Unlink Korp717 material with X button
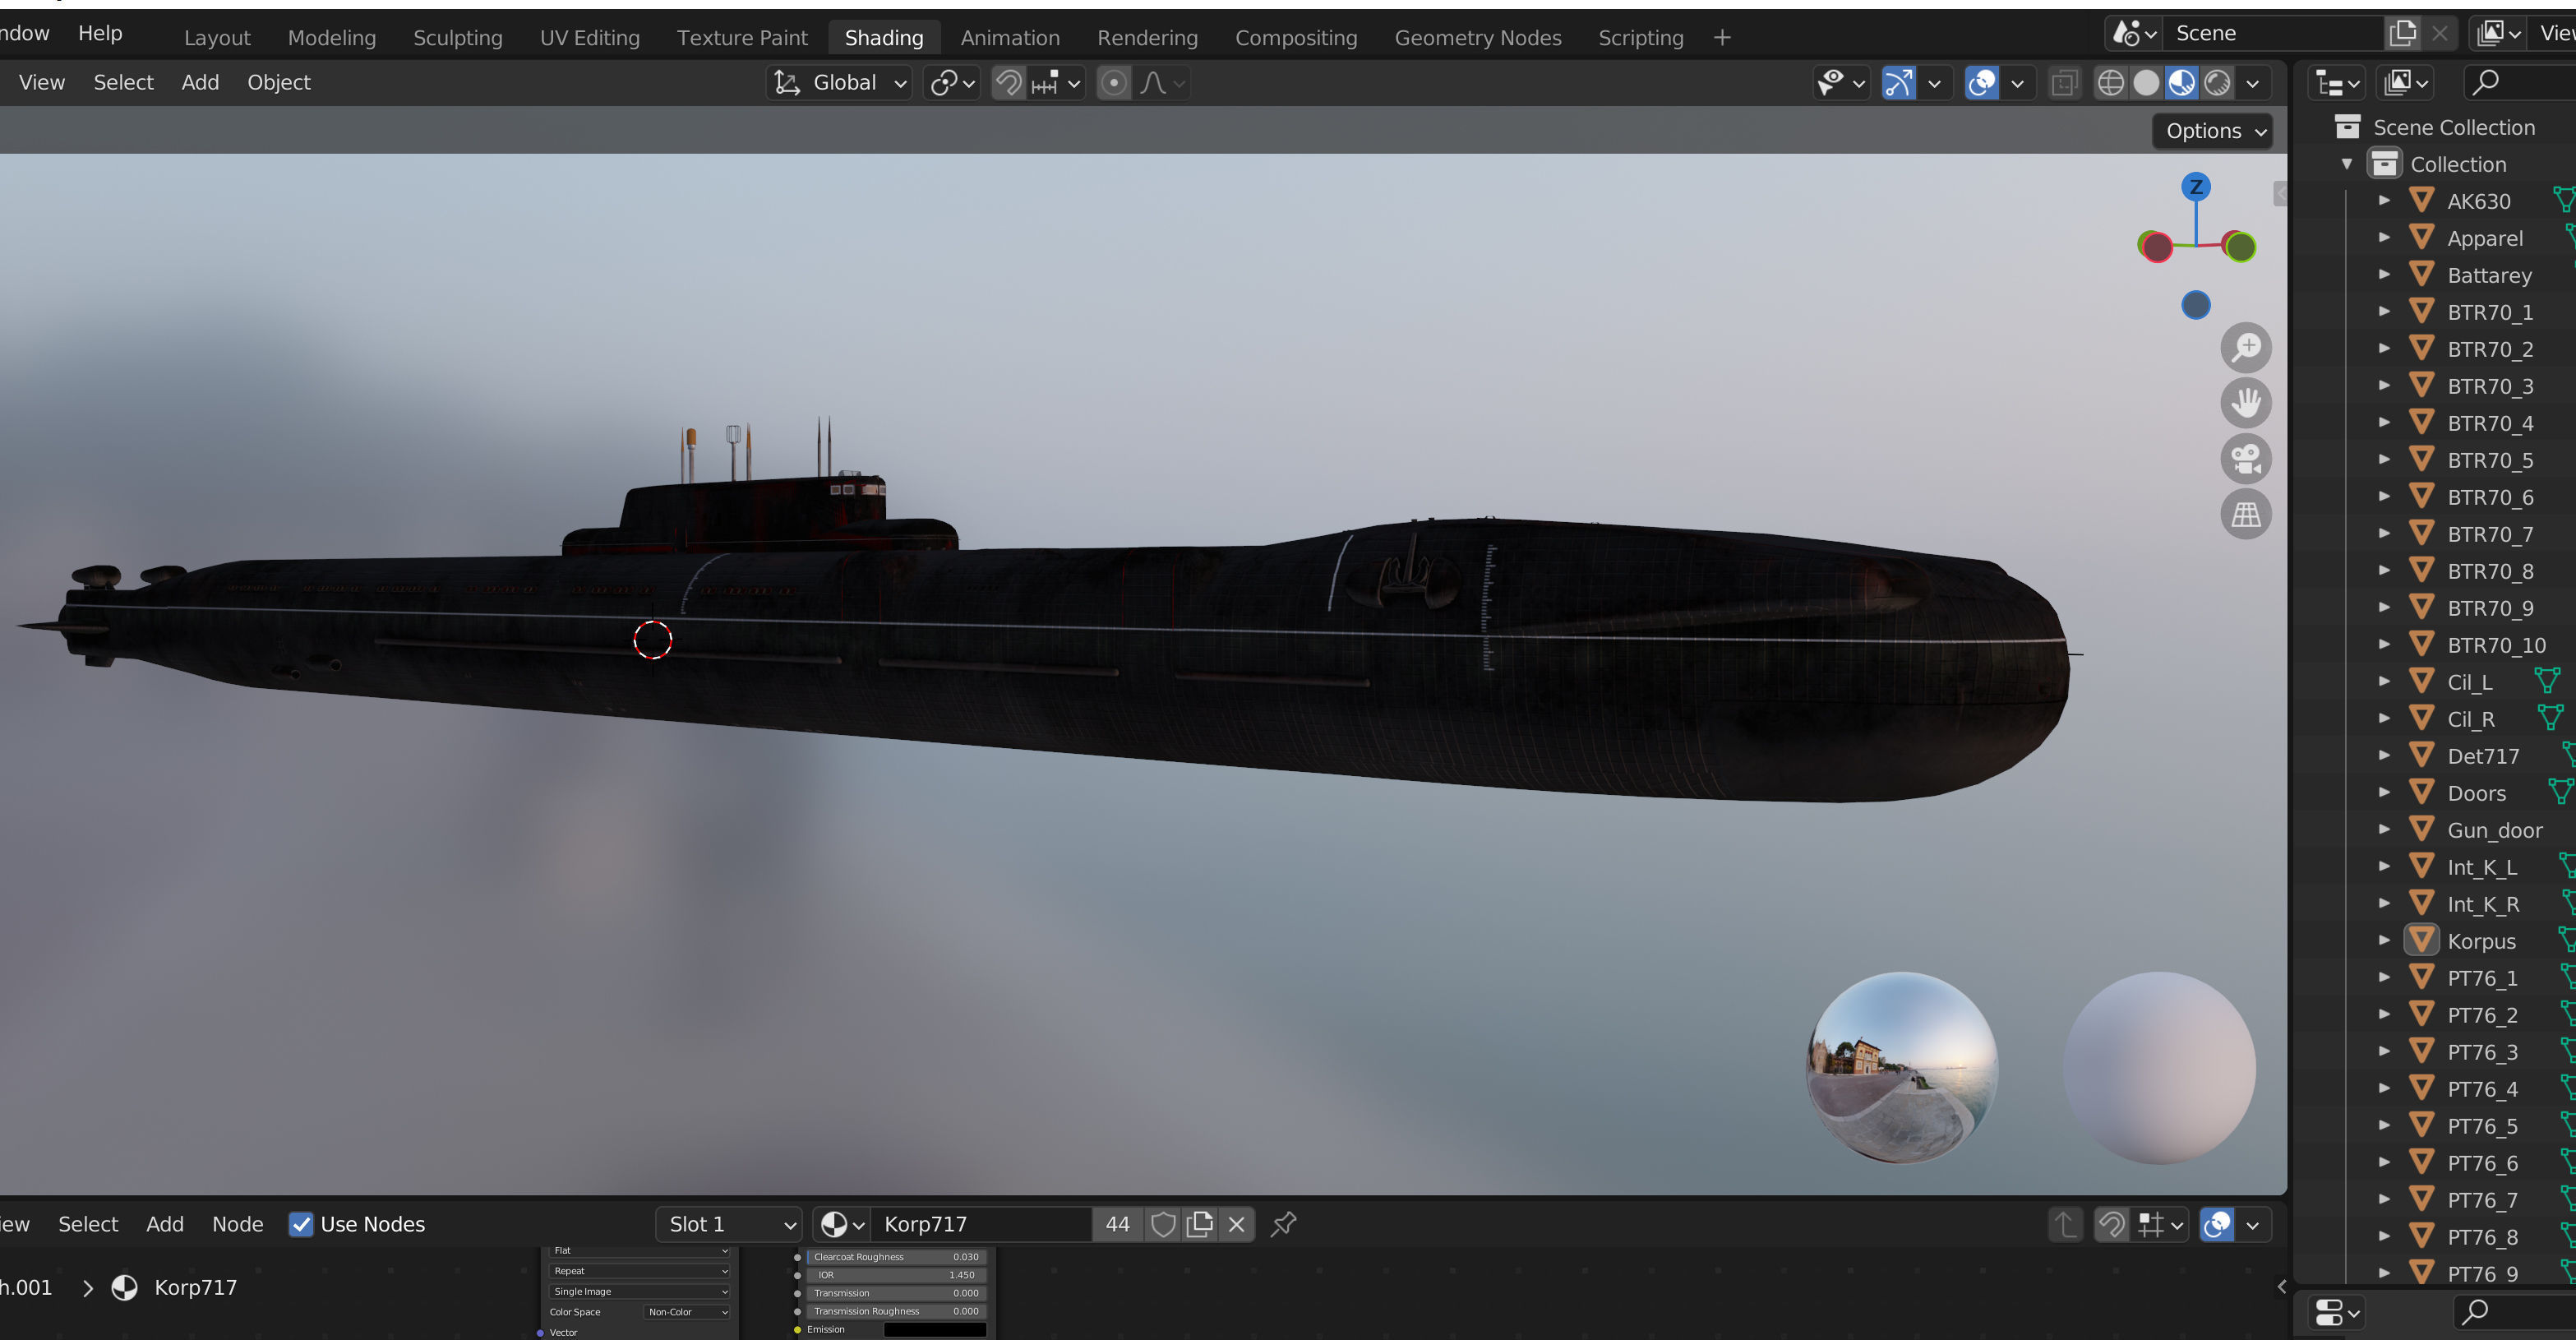Viewport: 2576px width, 1340px height. click(1236, 1224)
